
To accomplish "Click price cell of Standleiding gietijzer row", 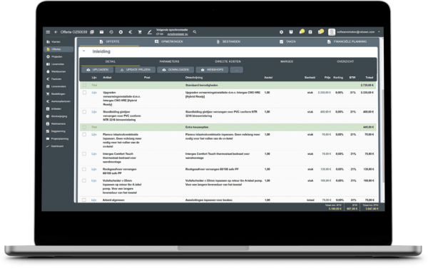I will click(x=325, y=112).
